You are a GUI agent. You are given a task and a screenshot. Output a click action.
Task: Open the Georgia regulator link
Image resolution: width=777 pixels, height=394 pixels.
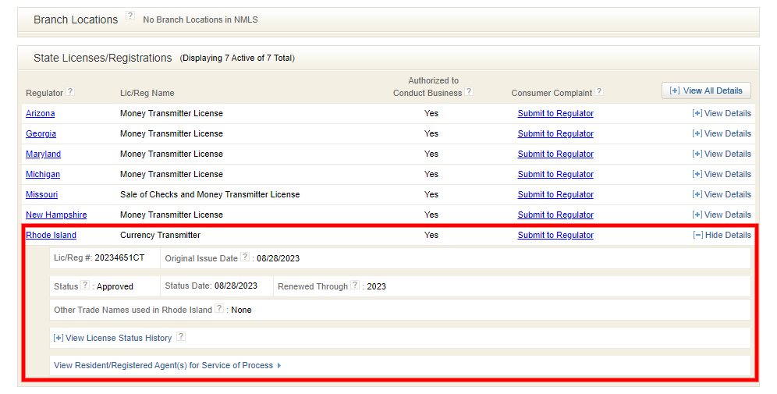pyautogui.click(x=41, y=133)
